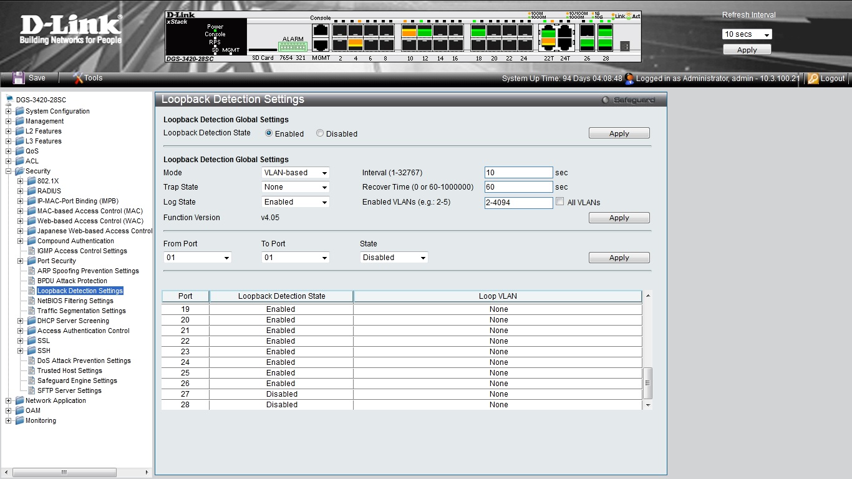Apply the port state settings
The image size is (852, 479).
click(x=619, y=258)
